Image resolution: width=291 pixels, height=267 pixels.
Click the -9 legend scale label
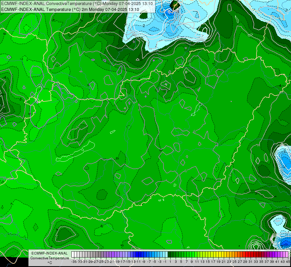[x=144, y=262]
